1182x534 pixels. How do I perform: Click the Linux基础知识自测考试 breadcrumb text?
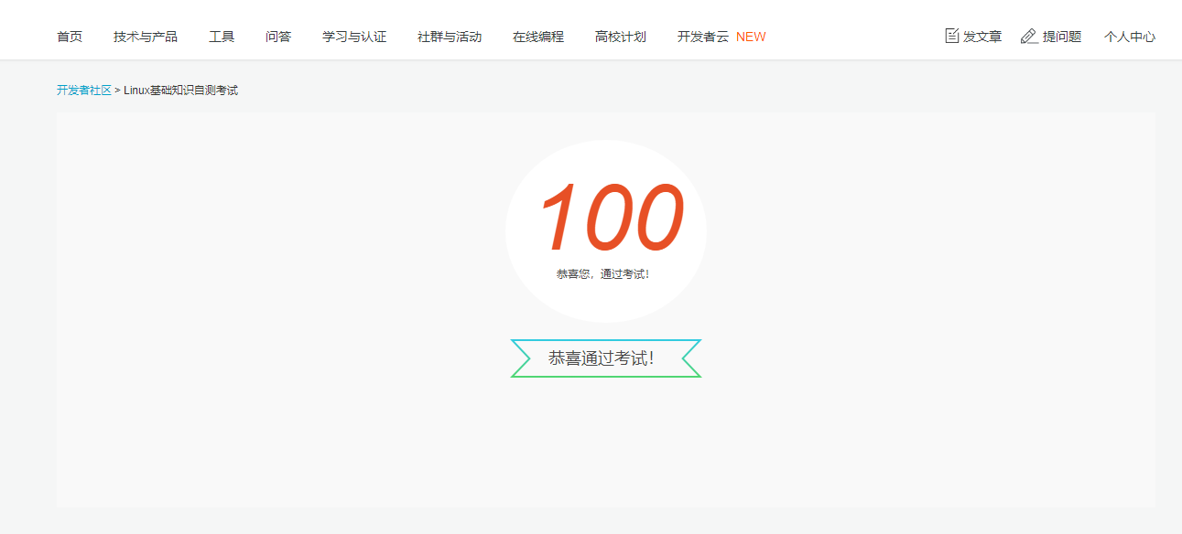click(x=180, y=91)
